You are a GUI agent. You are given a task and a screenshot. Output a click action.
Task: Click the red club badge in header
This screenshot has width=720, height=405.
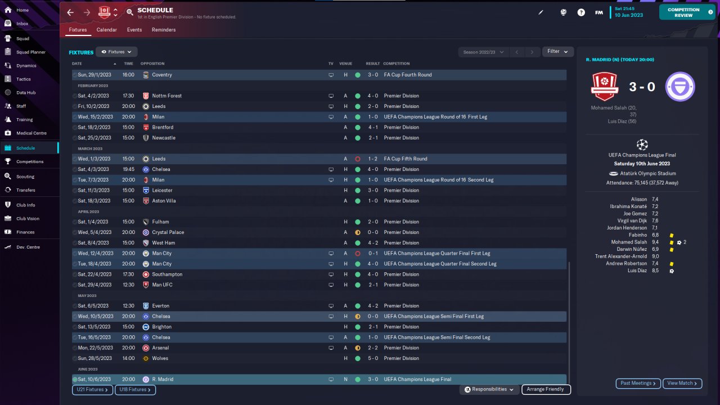(104, 12)
